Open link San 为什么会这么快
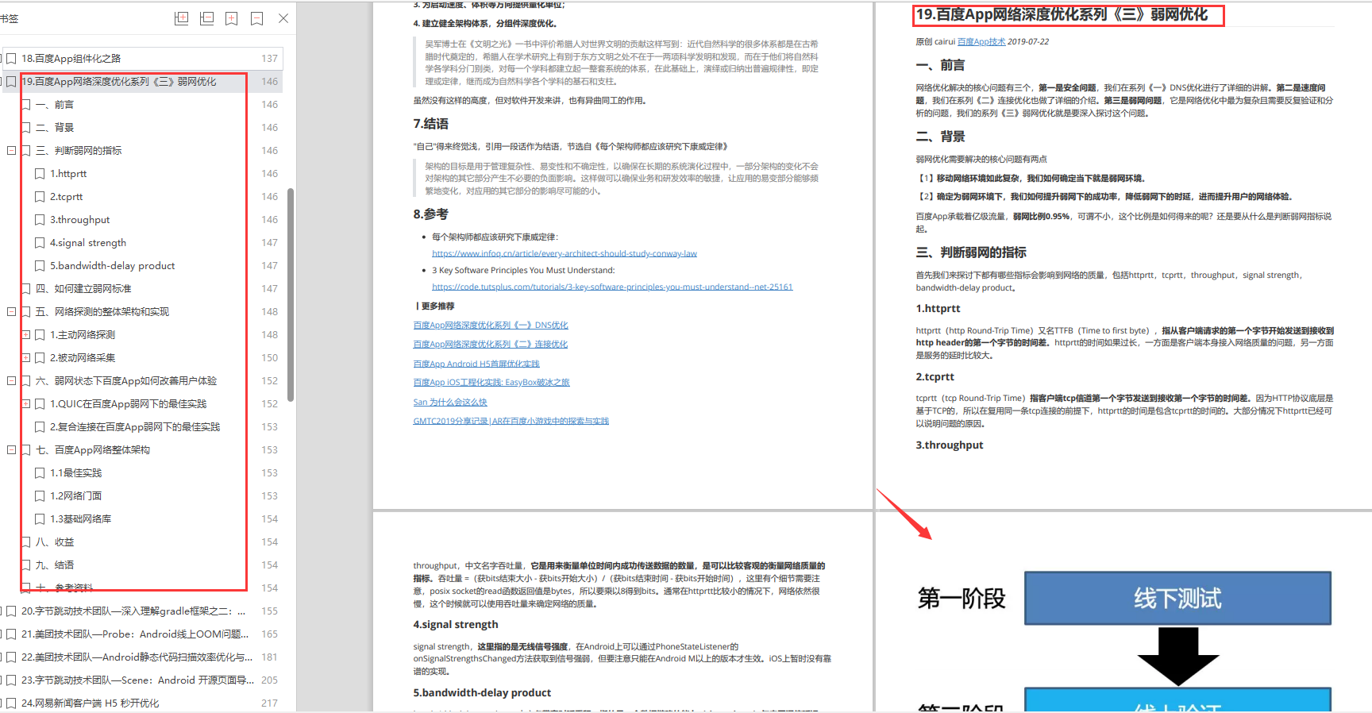This screenshot has height=713, width=1372. pos(450,403)
